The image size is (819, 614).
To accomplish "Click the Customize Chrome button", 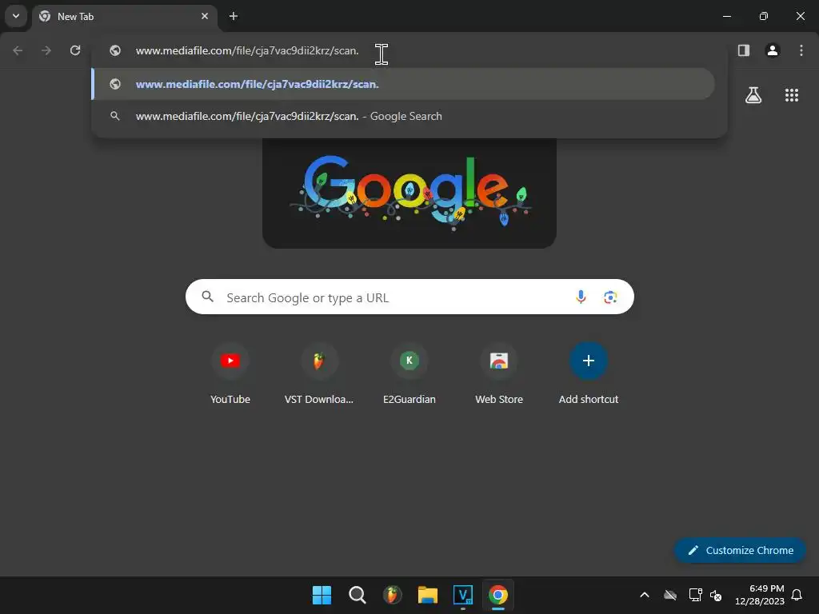I will click(x=740, y=550).
